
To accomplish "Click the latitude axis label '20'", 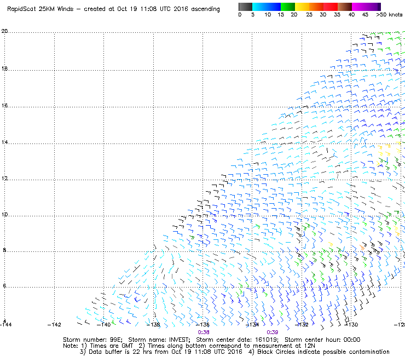I will pos(4,31).
